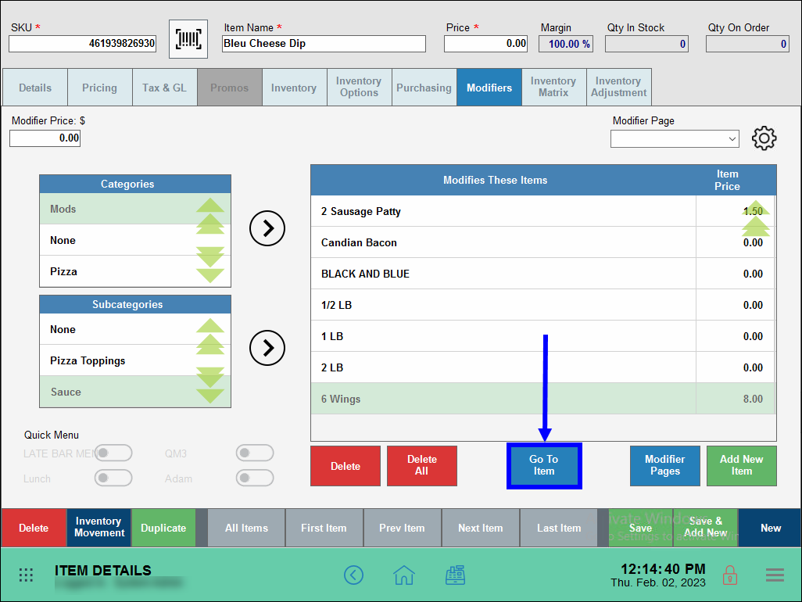The width and height of the screenshot is (802, 602).
Task: Click the red Delete button beside Delete All
Action: tap(346, 466)
